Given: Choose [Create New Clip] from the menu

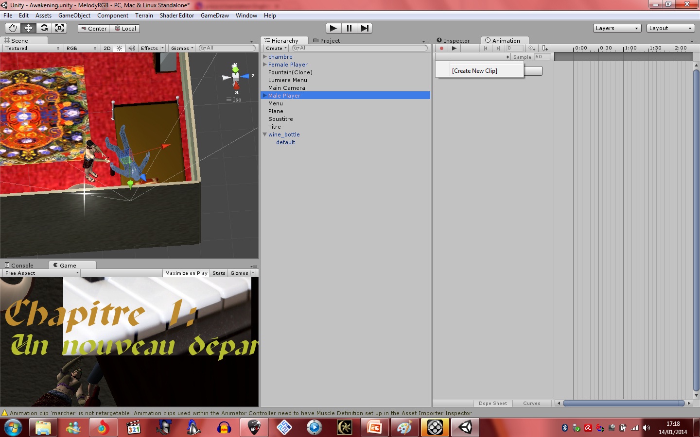Looking at the screenshot, I should (474, 70).
